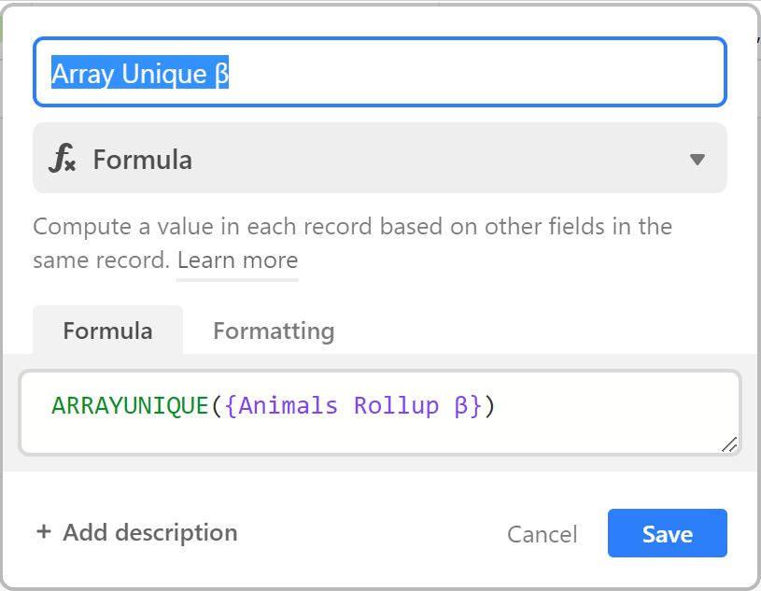Click the Compute a value description text
The height and width of the screenshot is (591, 761).
(x=352, y=243)
